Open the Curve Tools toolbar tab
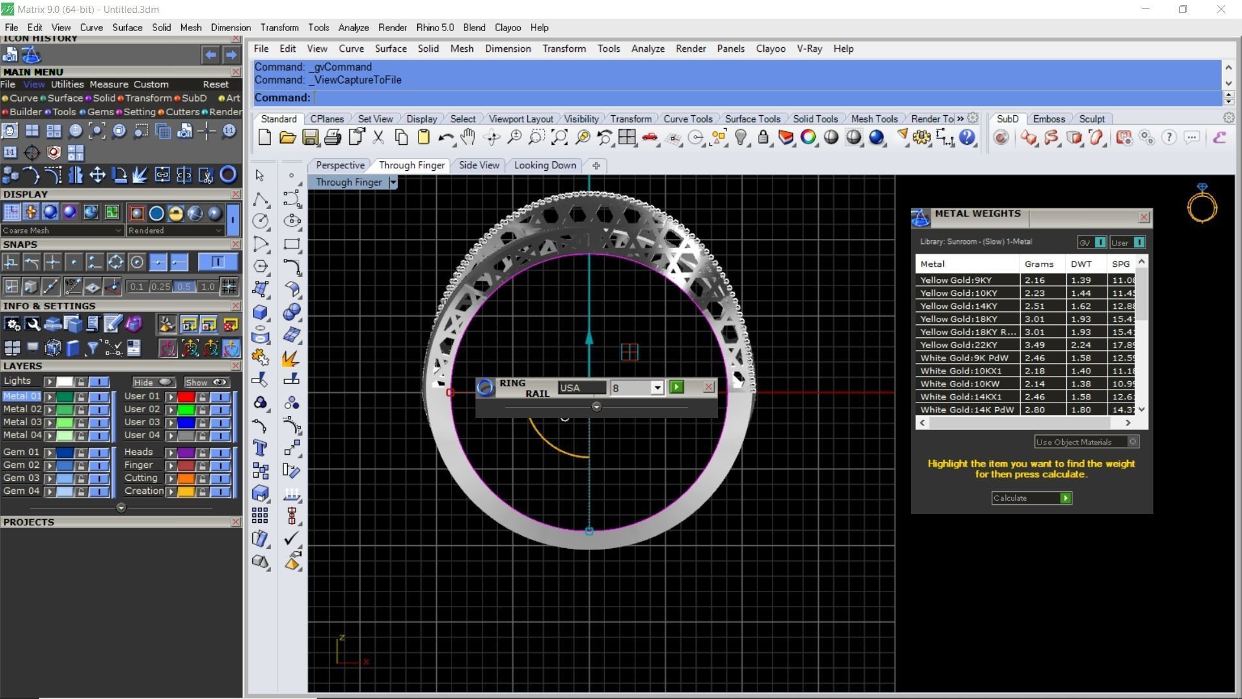The height and width of the screenshot is (699, 1242). [x=688, y=118]
